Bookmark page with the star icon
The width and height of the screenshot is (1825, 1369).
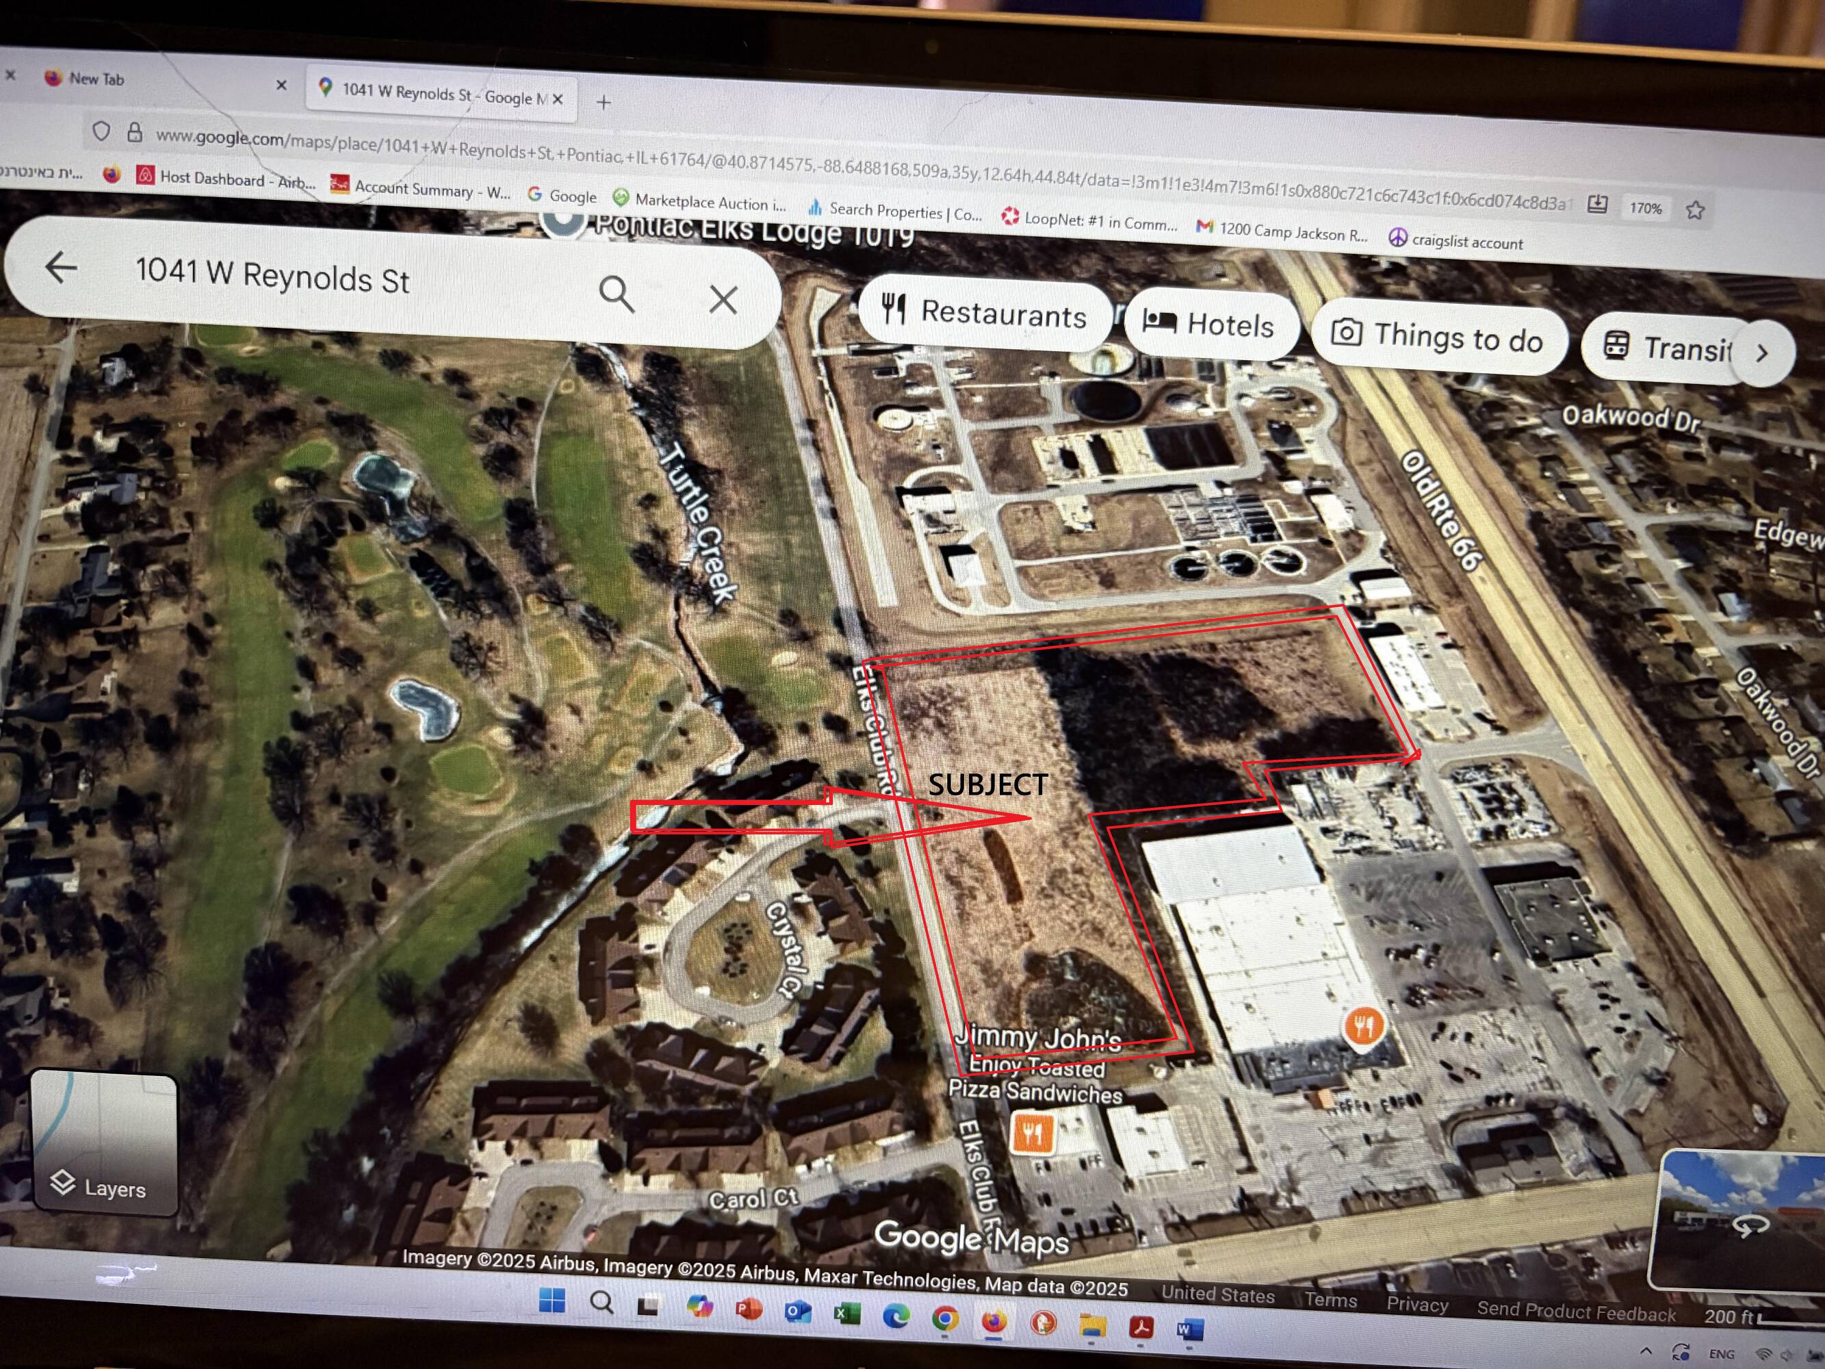tap(1696, 210)
